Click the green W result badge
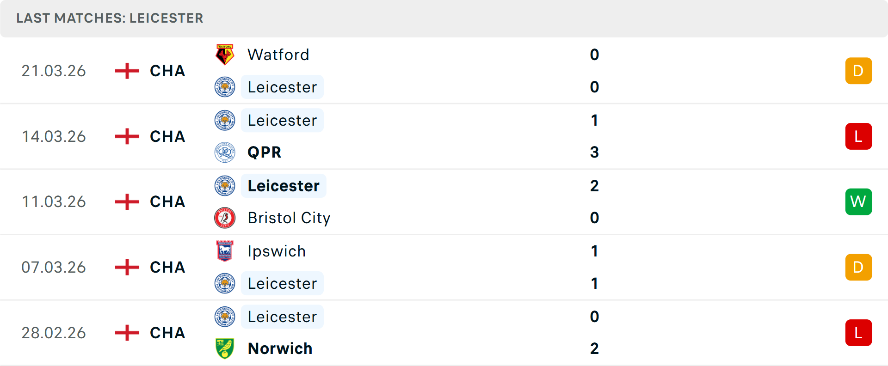This screenshot has height=366, width=888. 858,201
